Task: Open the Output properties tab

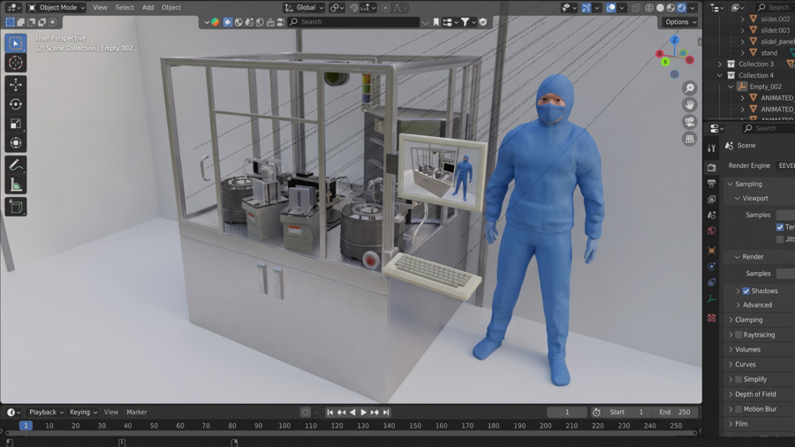Action: coord(712,183)
